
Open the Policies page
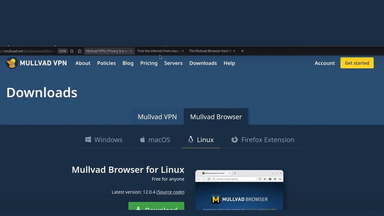pyautogui.click(x=106, y=63)
